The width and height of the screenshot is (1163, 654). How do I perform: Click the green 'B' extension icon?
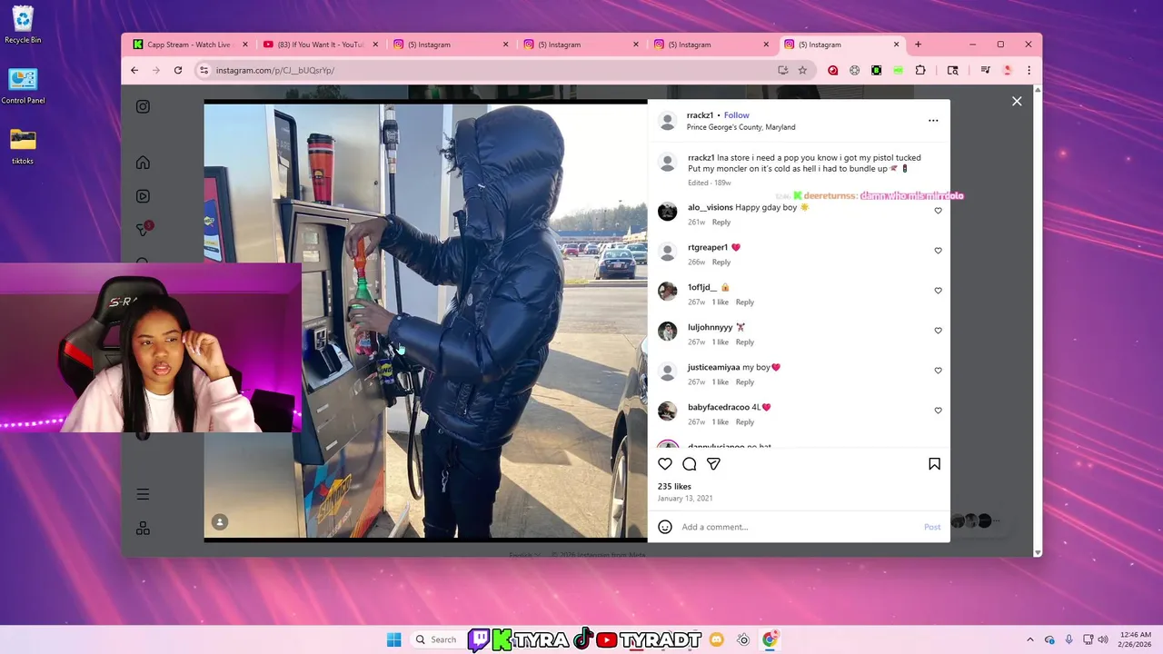876,70
